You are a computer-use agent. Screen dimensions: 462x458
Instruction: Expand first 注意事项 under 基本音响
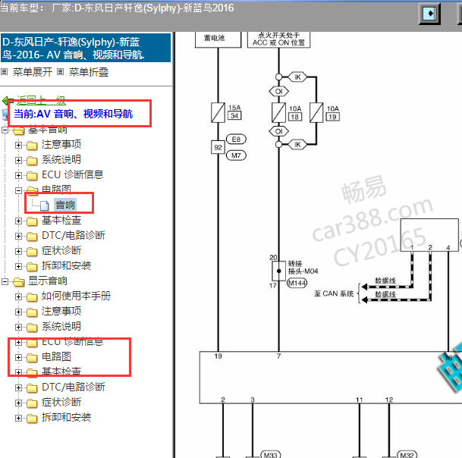[18, 145]
